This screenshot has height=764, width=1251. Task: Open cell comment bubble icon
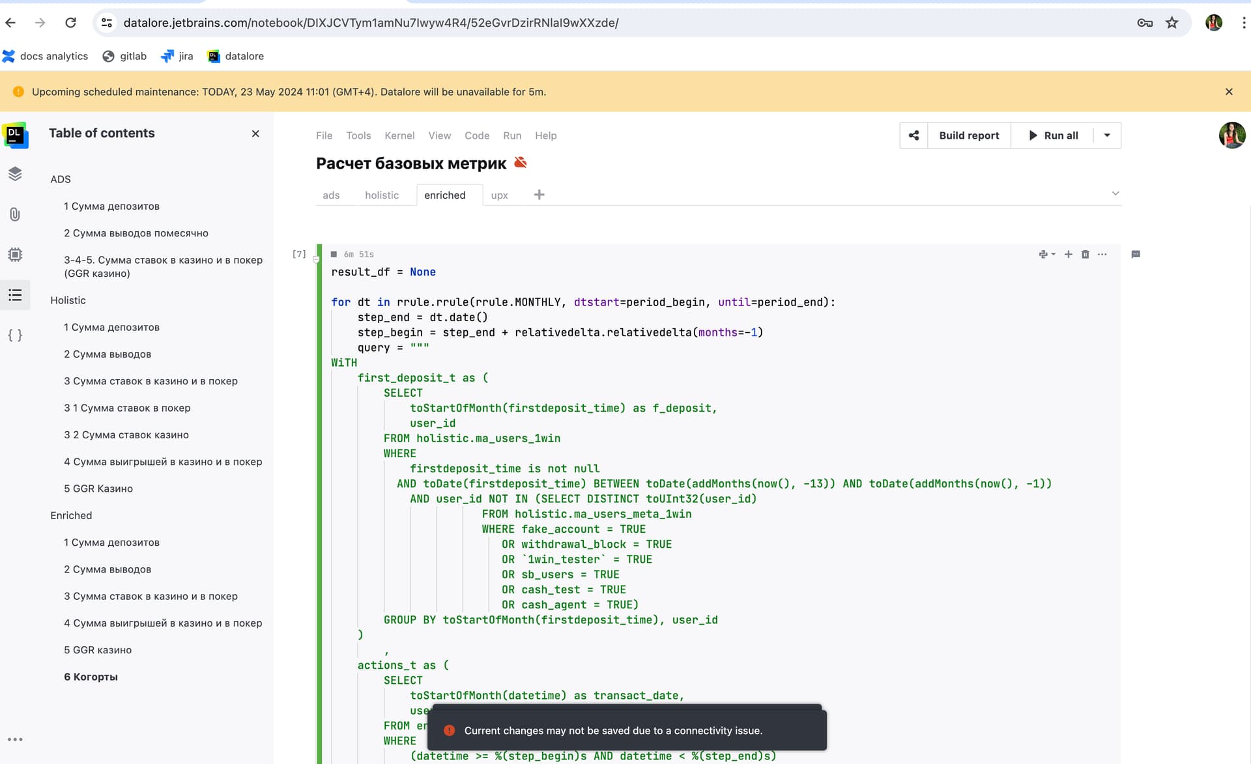(1136, 255)
